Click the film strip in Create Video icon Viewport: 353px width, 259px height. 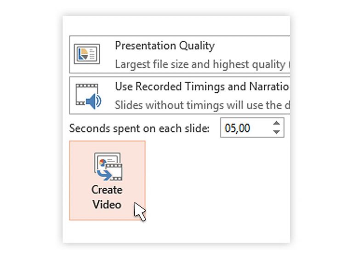click(x=115, y=171)
